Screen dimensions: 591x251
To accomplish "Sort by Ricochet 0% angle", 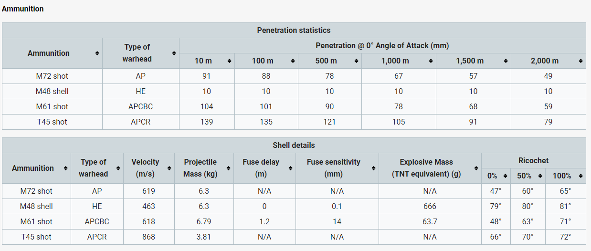I will (505, 176).
